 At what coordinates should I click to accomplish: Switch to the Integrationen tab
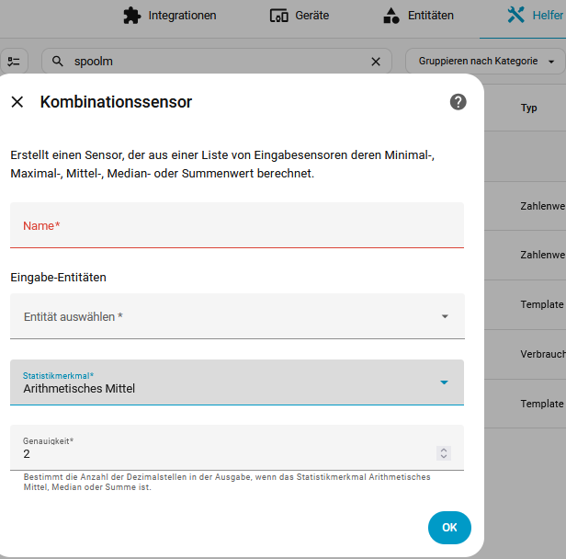(x=170, y=16)
